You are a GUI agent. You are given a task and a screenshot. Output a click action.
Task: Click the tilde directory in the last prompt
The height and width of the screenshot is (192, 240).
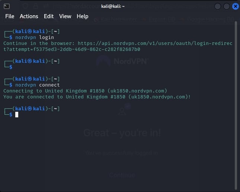55,109
